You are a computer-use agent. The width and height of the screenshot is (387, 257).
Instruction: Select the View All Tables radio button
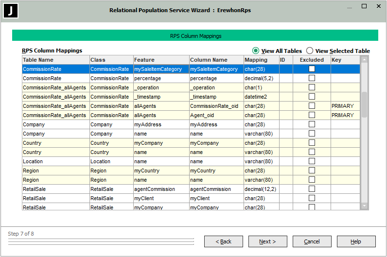[256, 51]
